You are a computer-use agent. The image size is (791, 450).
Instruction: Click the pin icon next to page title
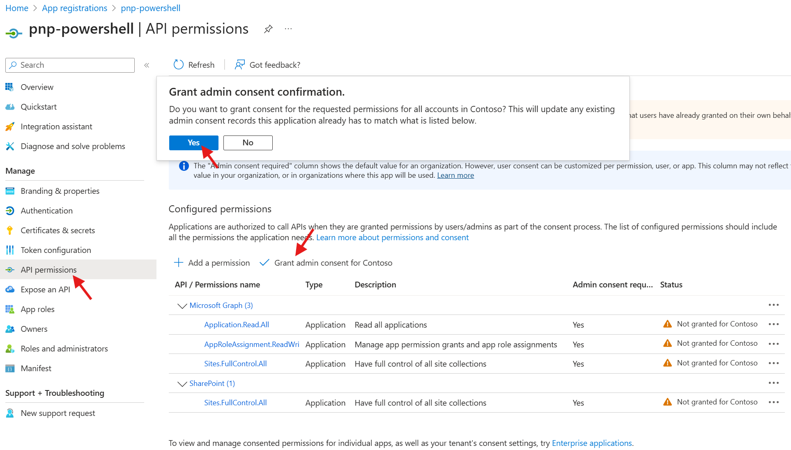tap(268, 29)
